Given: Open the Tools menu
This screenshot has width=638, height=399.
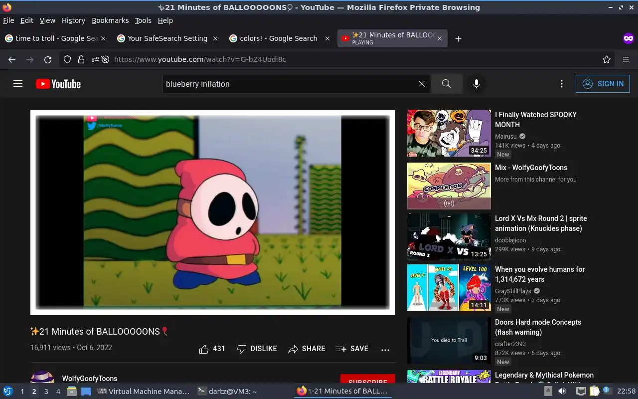Looking at the screenshot, I should pyautogui.click(x=143, y=20).
